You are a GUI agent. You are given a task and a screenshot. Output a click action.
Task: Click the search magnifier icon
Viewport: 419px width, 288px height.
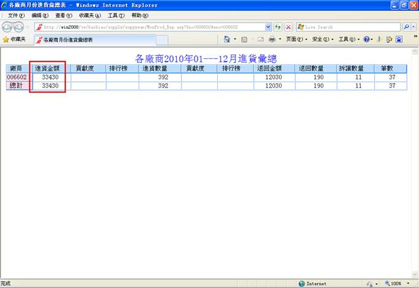click(x=407, y=27)
